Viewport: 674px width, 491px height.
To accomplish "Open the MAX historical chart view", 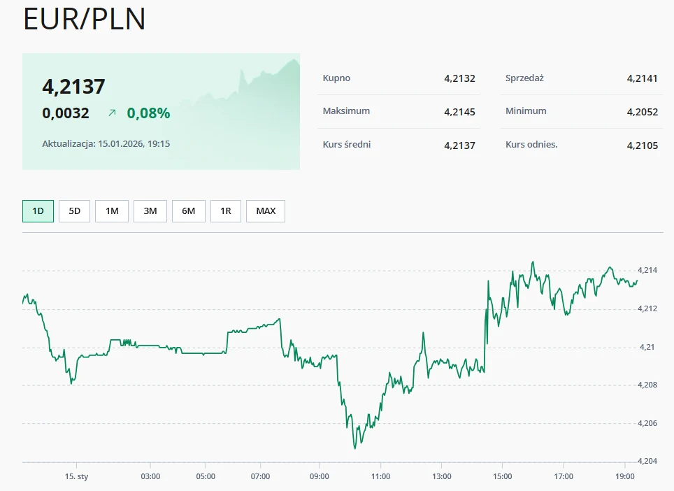I will pos(265,211).
